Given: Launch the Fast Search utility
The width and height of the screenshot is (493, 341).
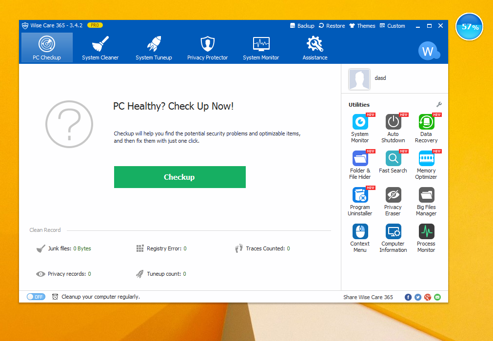Looking at the screenshot, I should (393, 162).
